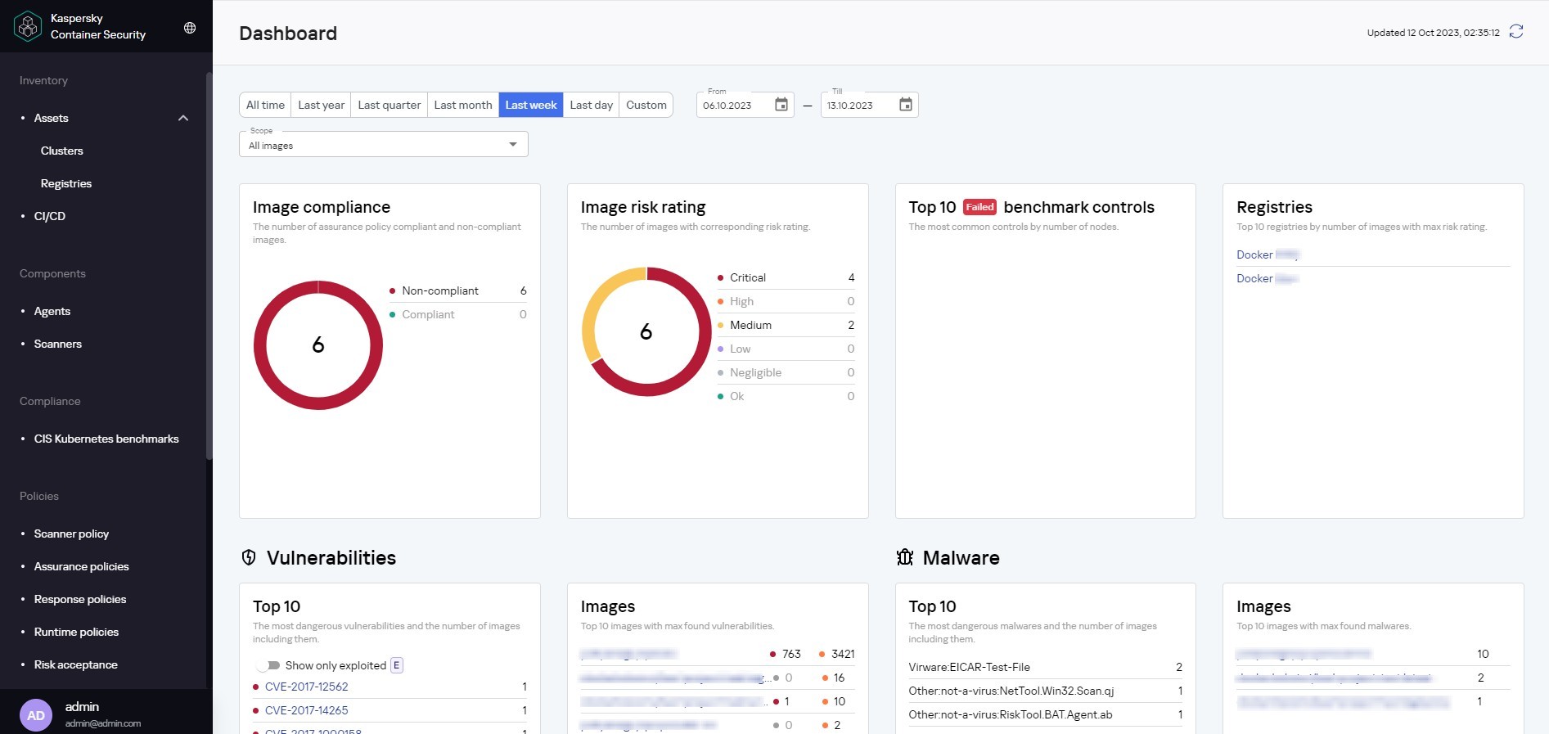Open Response policies in the sidebar
Viewport: 1549px width, 734px height.
pyautogui.click(x=80, y=599)
